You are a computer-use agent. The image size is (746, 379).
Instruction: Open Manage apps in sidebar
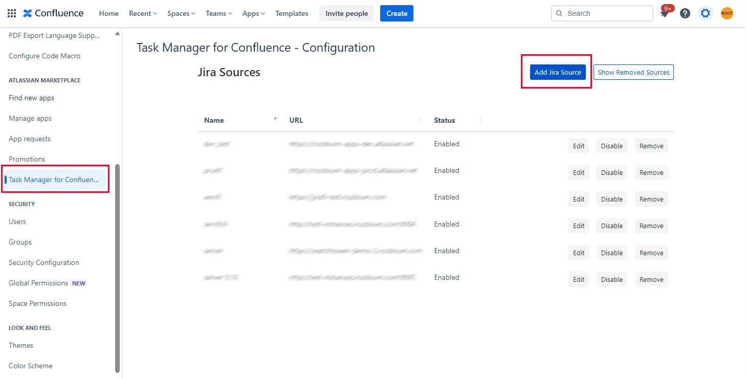pos(30,118)
